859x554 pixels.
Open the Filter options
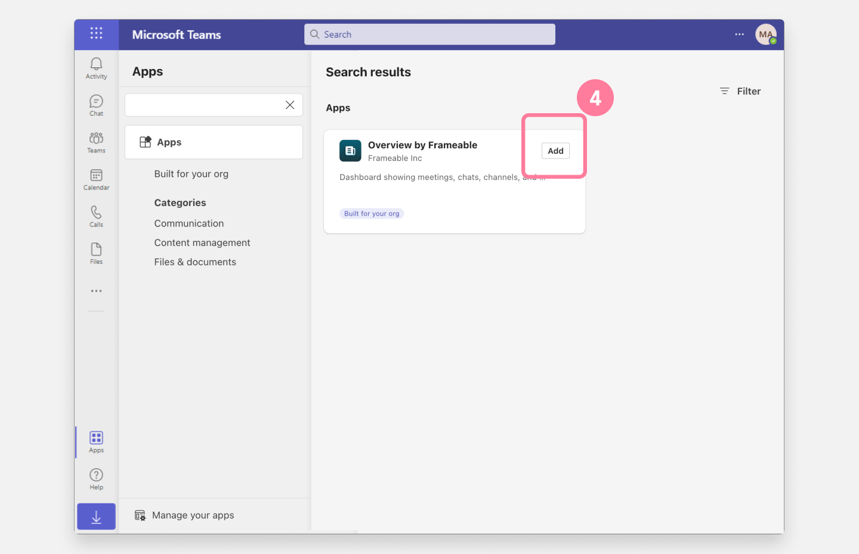click(740, 91)
